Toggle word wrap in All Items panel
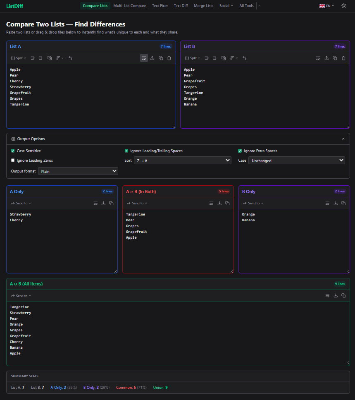Image resolution: width=355 pixels, height=400 pixels. point(327,296)
